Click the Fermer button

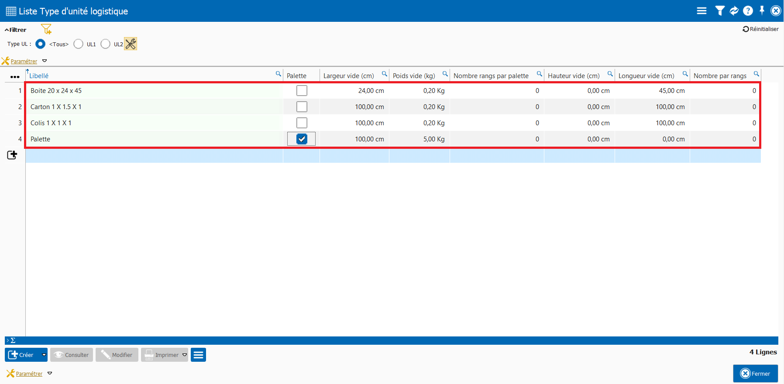coord(755,374)
